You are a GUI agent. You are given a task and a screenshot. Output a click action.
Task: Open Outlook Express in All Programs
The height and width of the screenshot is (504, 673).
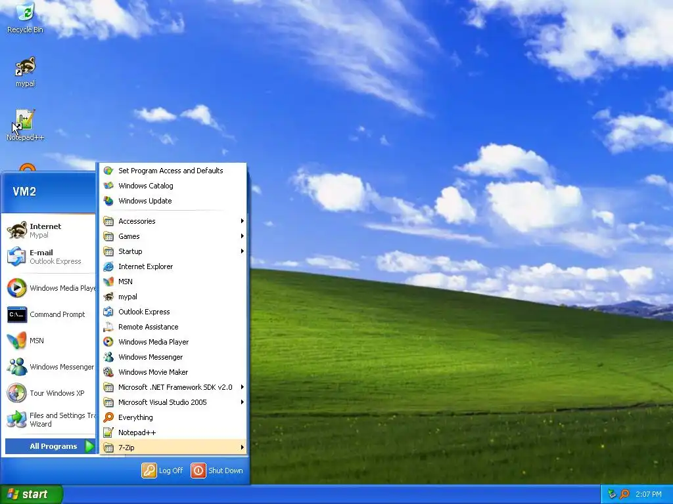[174, 312]
